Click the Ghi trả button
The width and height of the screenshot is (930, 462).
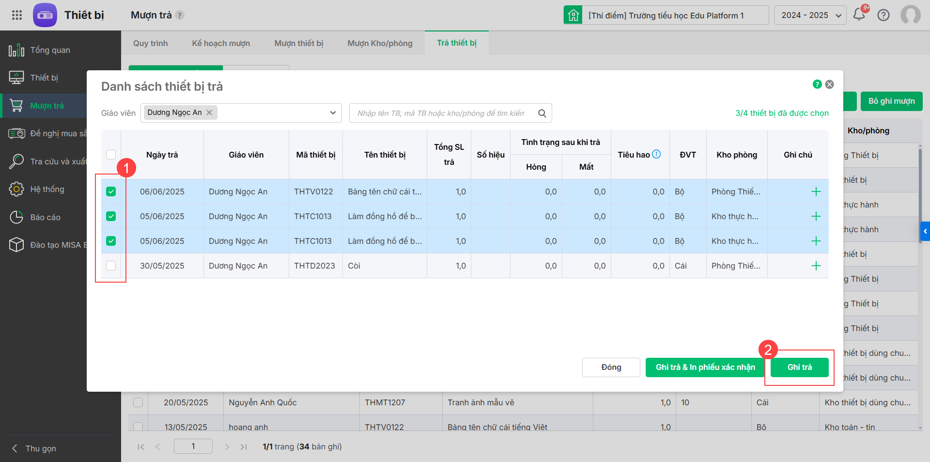coord(799,367)
